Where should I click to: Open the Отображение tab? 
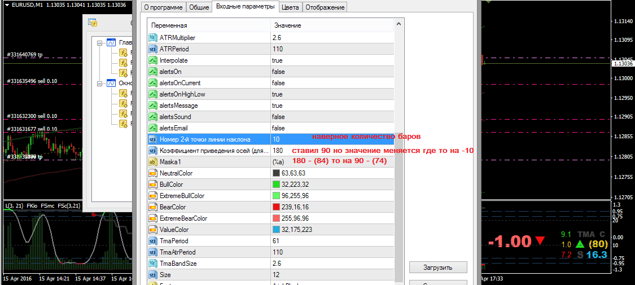tap(325, 7)
